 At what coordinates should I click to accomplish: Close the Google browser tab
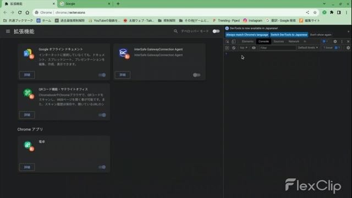click(109, 4)
